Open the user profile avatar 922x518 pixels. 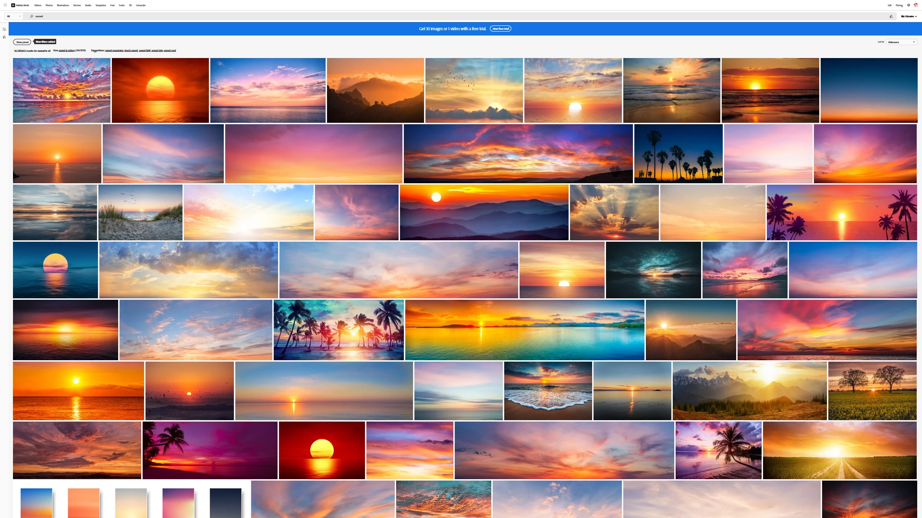[916, 5]
